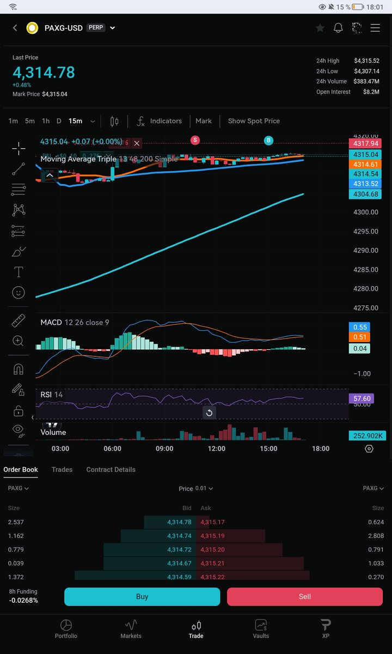Select the text annotation tool

(x=19, y=272)
